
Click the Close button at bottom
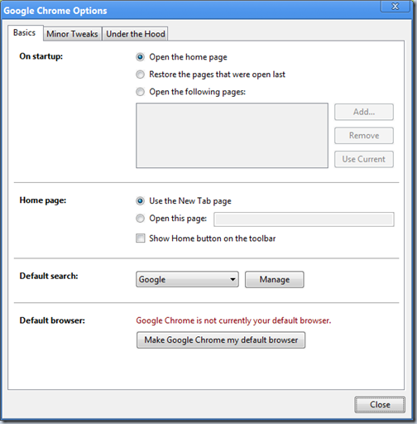(x=380, y=405)
